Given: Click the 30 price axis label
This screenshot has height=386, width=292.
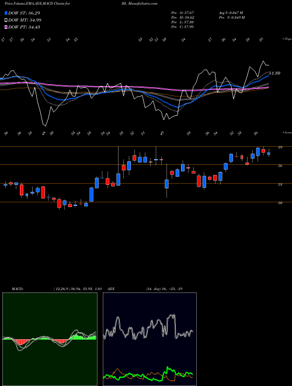Looking at the screenshot, I should 280,203.
